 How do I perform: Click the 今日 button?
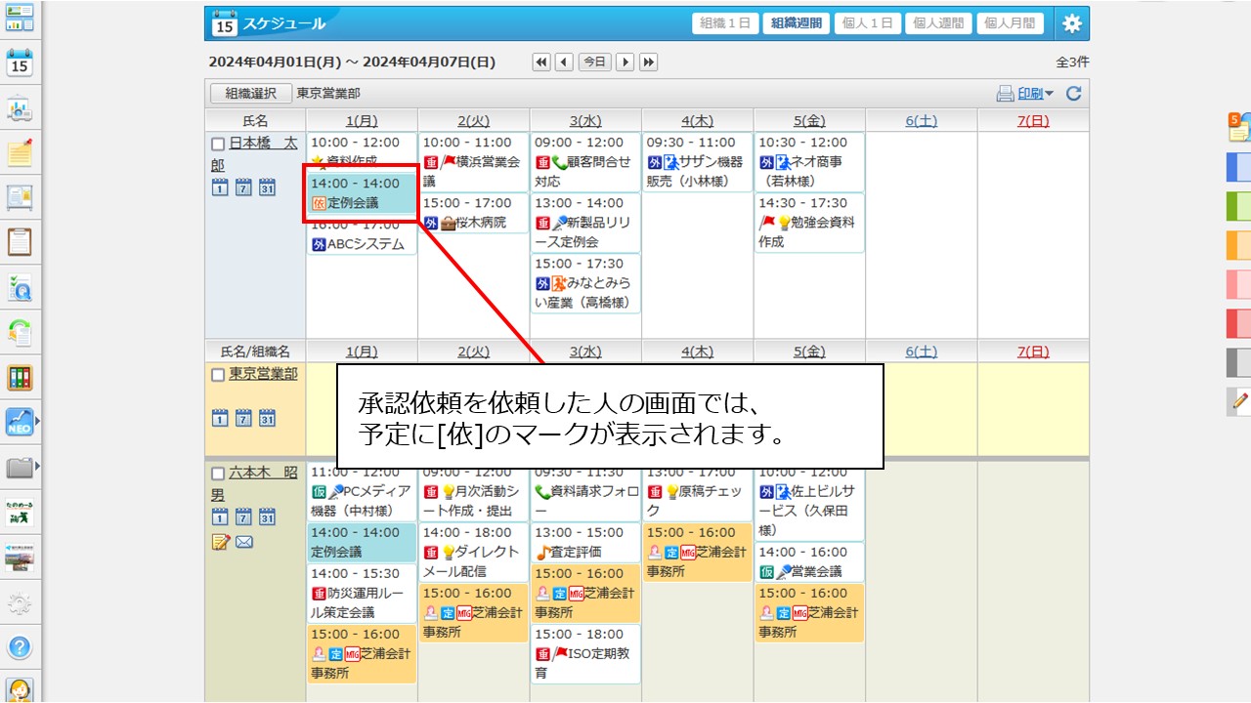[x=594, y=62]
